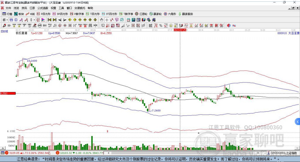The height and width of the screenshot is (162, 300).
Task: Select the red pencil drawing tool
Action: click(x=4, y=26)
